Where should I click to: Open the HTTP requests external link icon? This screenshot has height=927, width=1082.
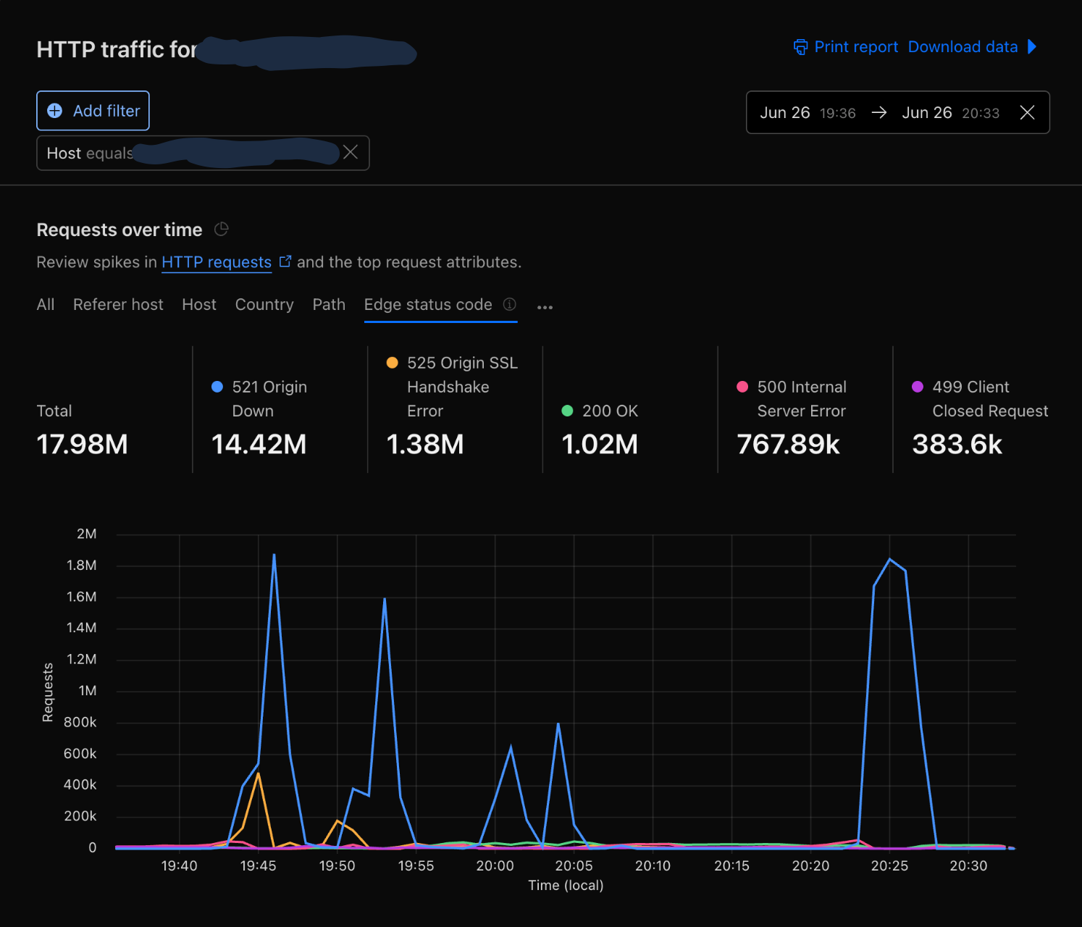285,260
